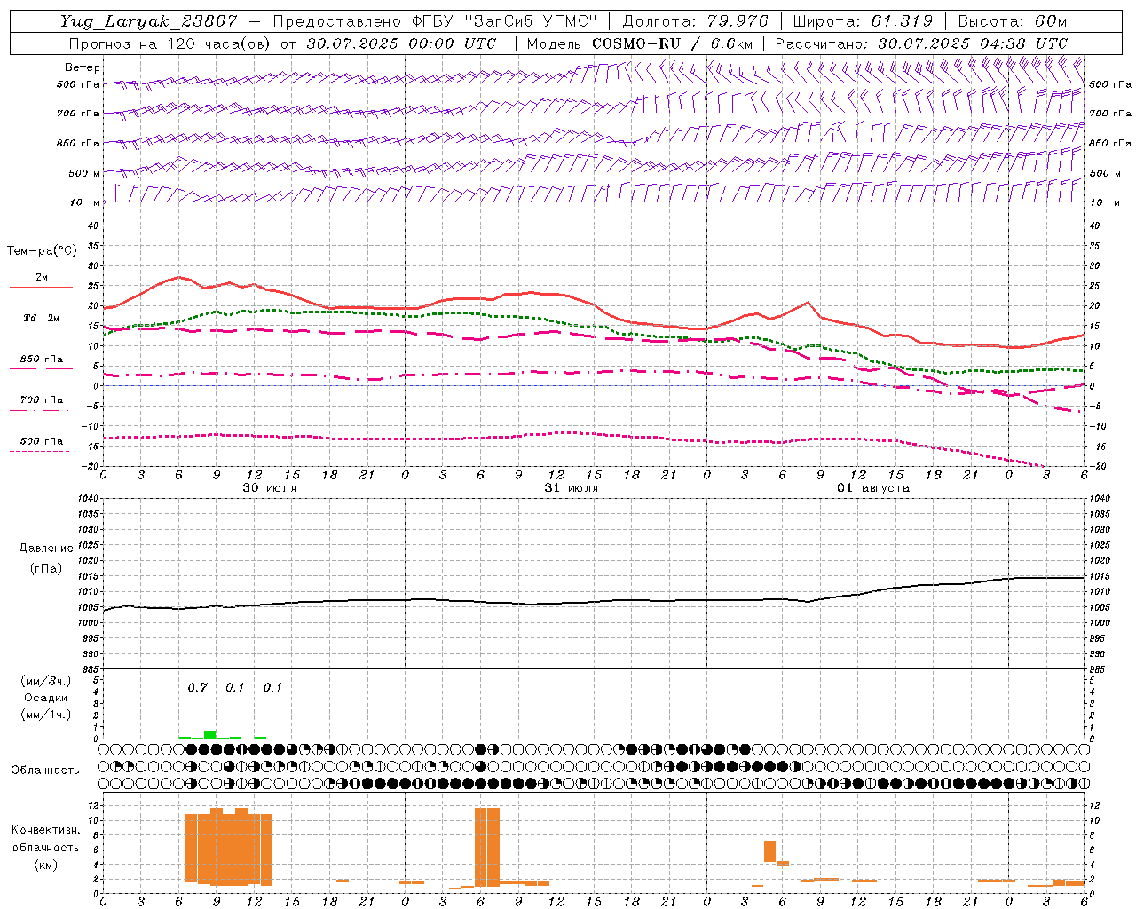Click the left '700 гПа' wind level label
Viewport: 1136px width, 909px height.
78,114
